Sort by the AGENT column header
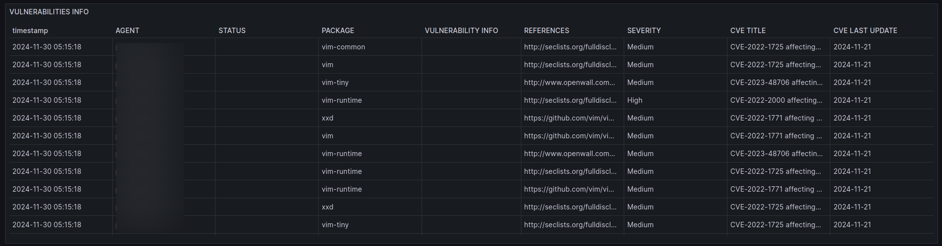This screenshot has height=246, width=942. click(x=128, y=31)
